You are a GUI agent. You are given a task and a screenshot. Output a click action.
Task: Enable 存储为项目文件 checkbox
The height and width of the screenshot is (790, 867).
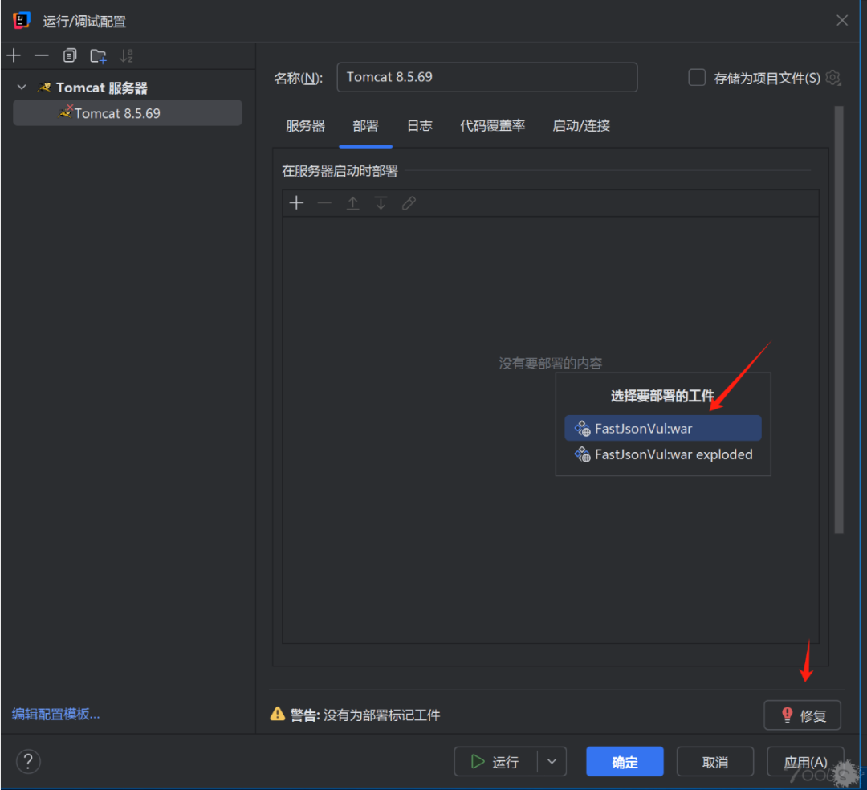(697, 77)
